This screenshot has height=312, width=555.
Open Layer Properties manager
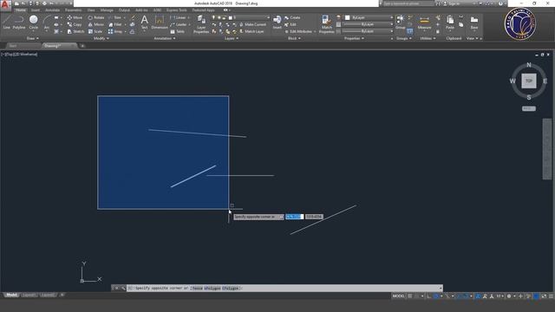click(x=201, y=24)
